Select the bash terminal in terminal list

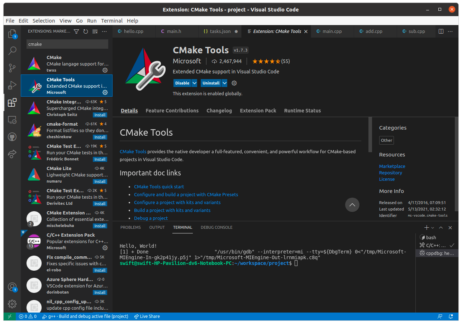click(x=437, y=237)
